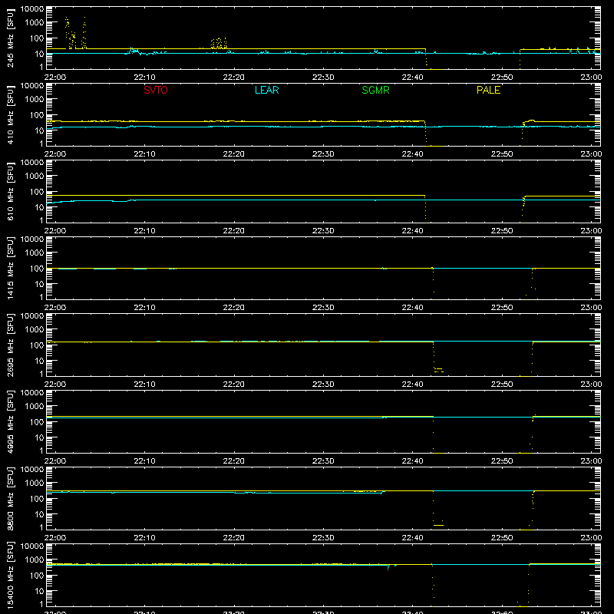This screenshot has height=614, width=614.
Task: Click the cyan dip near 22:37 at 15400 MHz
Action: click(388, 567)
